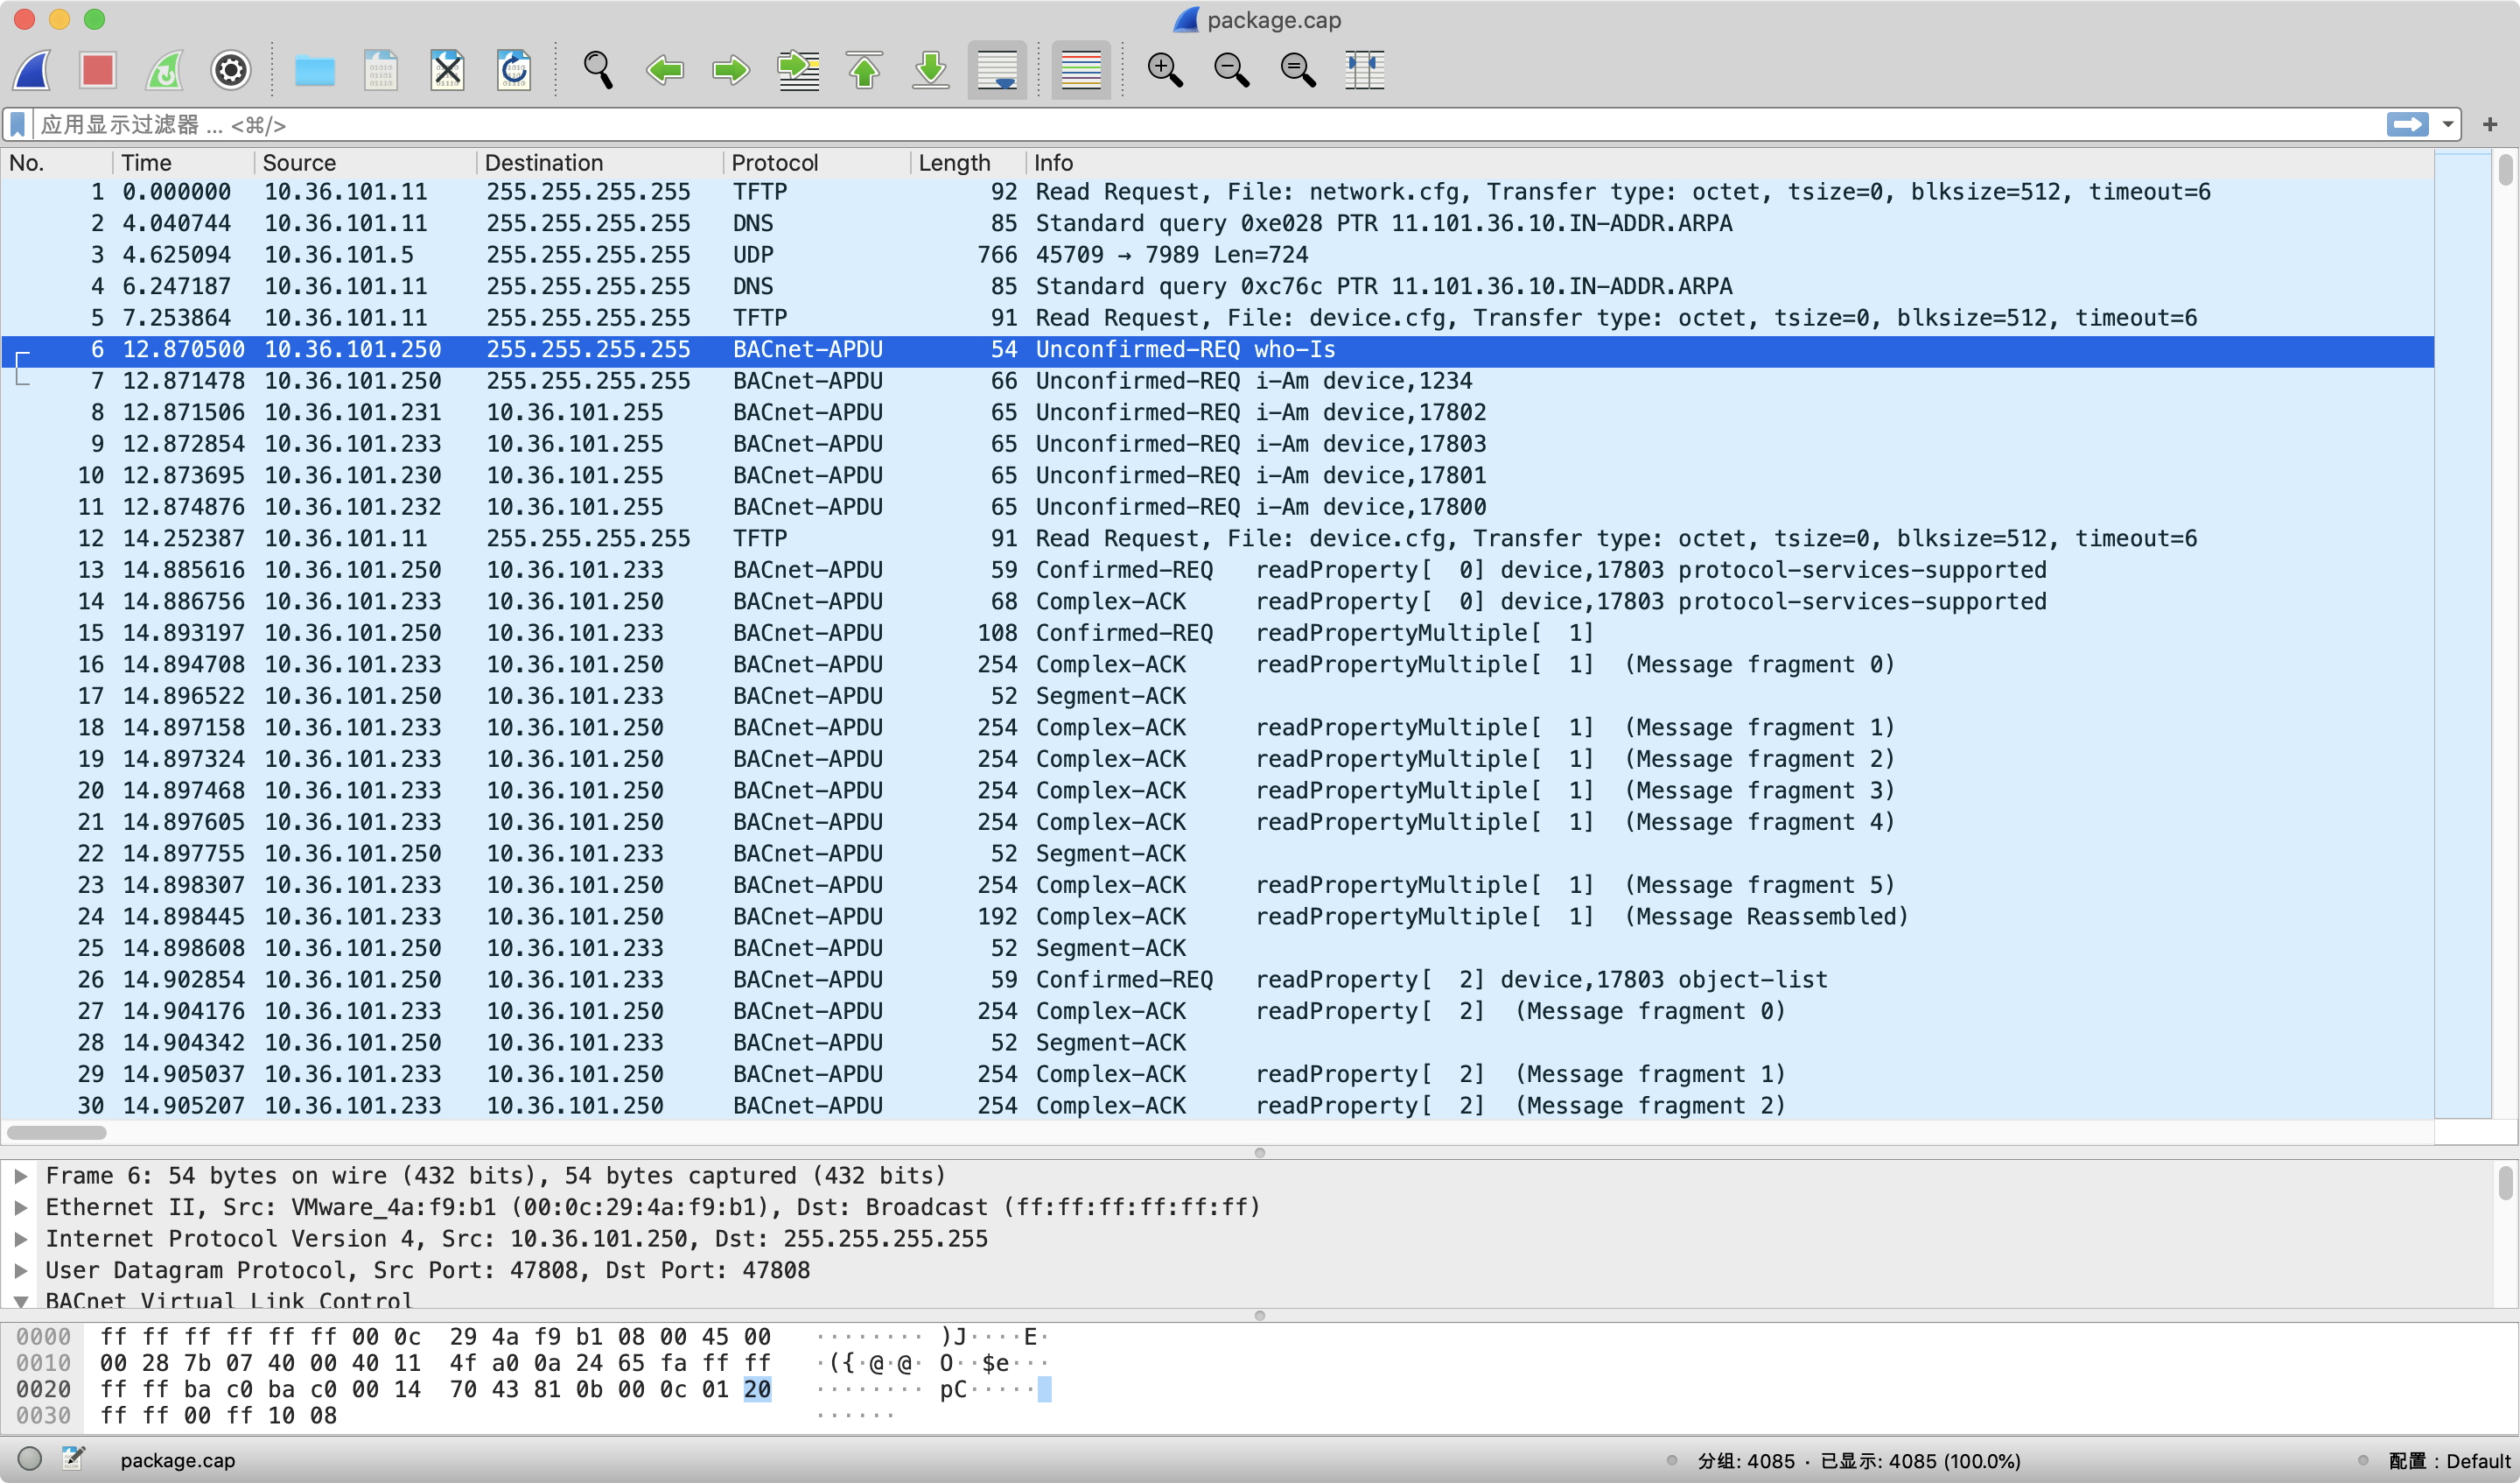This screenshot has height=1483, width=2520.
Task: Go back in packet history arrow
Action: click(x=665, y=70)
